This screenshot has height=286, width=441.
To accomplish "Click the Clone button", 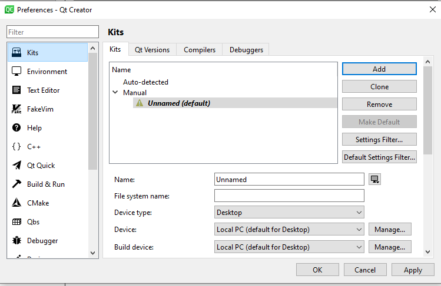I will [379, 87].
